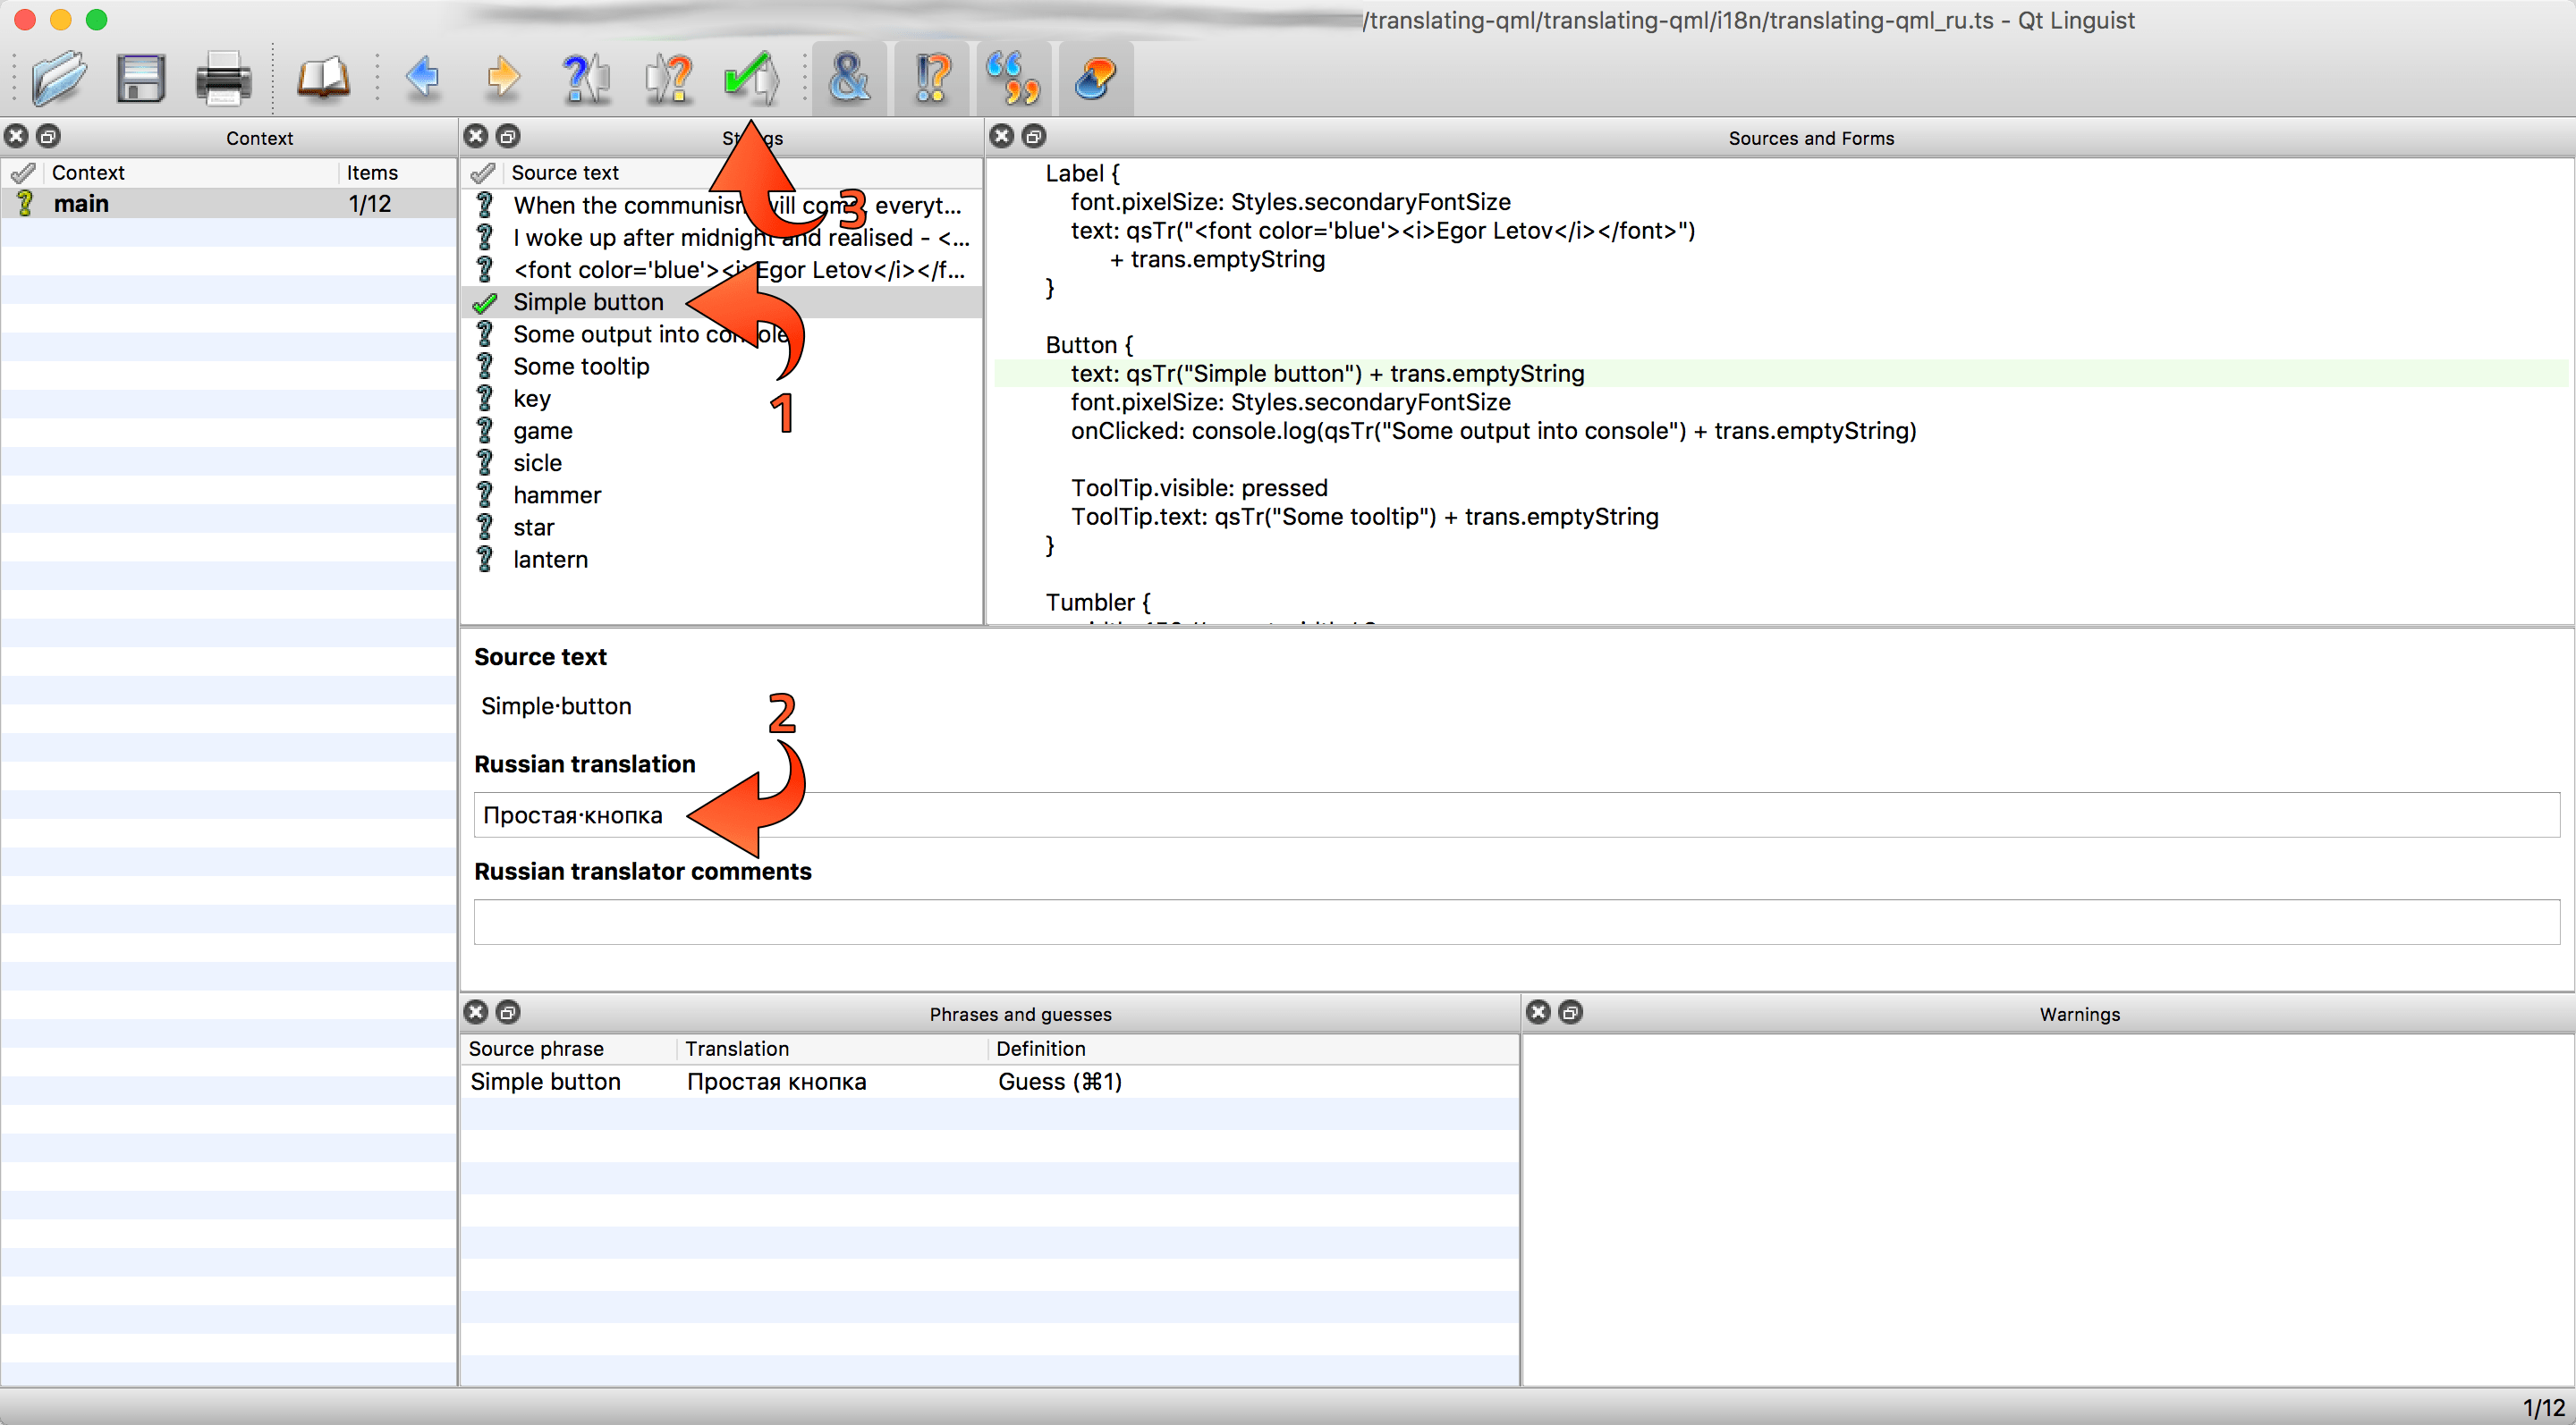Screen dimensions: 2576x1425
Task: Toggle phrase match validation (quotes icon)
Action: (x=1013, y=78)
